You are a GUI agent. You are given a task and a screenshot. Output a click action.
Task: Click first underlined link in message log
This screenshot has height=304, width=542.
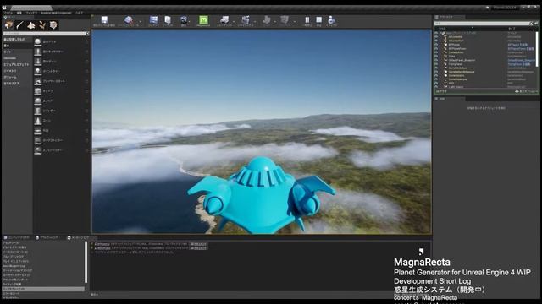[x=102, y=244]
